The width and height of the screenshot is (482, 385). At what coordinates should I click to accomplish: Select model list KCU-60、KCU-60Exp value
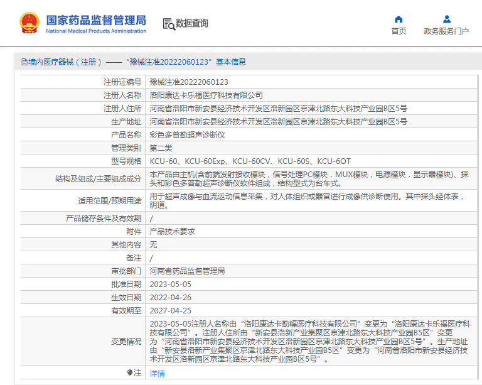pos(250,161)
